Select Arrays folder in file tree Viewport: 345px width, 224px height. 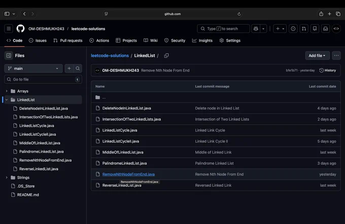[x=23, y=91]
